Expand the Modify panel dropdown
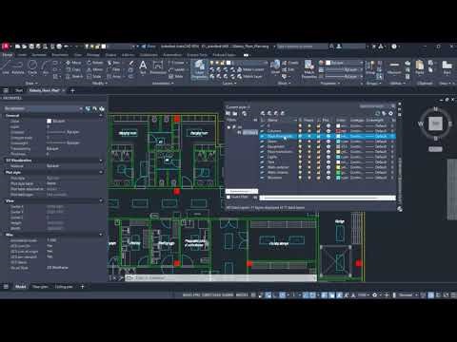 tap(99, 84)
